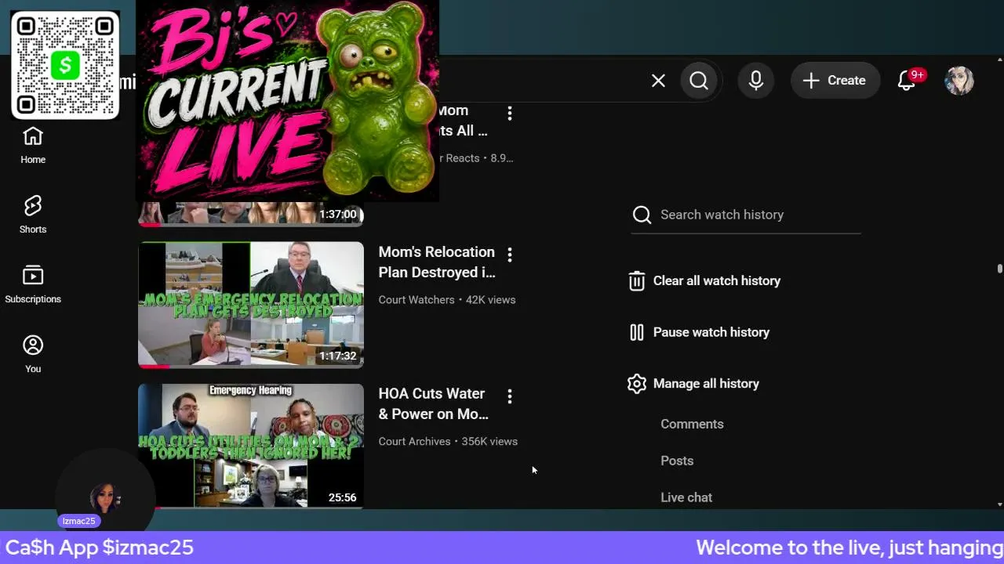
Task: Click the magnifier search button
Action: click(x=699, y=81)
